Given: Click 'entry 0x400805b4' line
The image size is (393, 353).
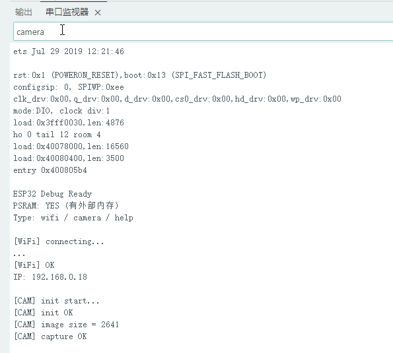Looking at the screenshot, I should tap(50, 170).
